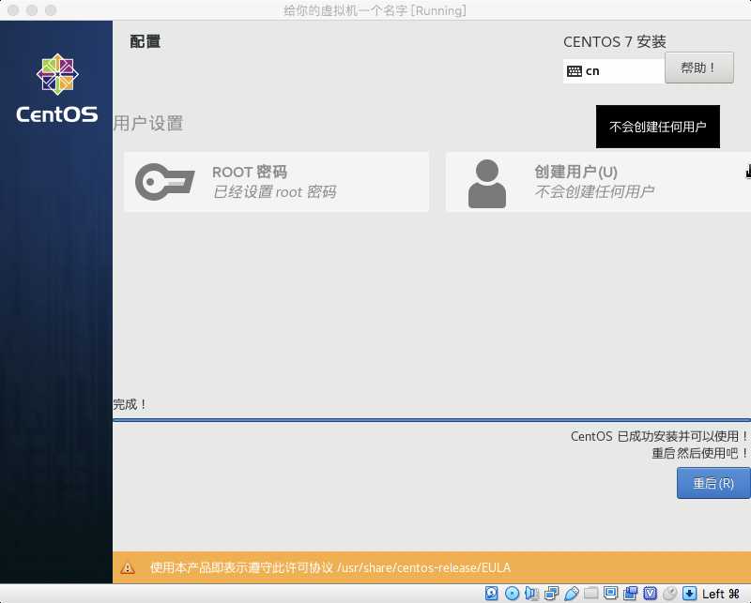Click the 配置 title text

(x=146, y=41)
